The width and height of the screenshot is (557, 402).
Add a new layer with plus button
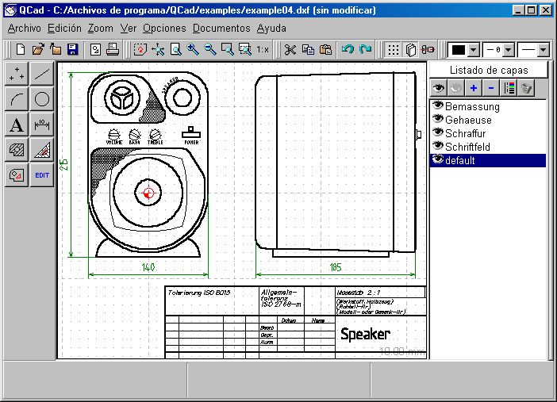[474, 88]
